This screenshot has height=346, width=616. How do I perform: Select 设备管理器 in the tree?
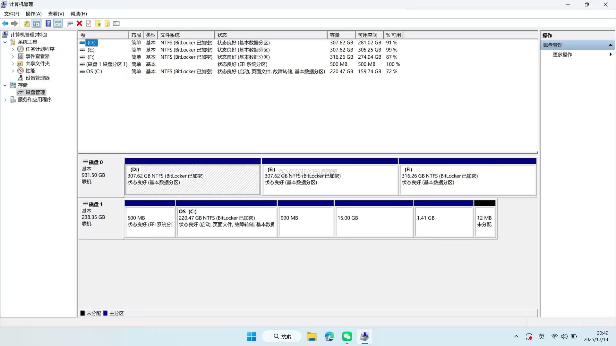coord(38,78)
